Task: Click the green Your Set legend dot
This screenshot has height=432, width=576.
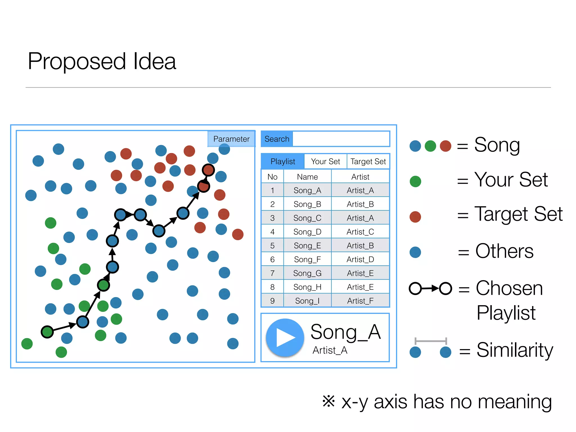Action: (415, 181)
